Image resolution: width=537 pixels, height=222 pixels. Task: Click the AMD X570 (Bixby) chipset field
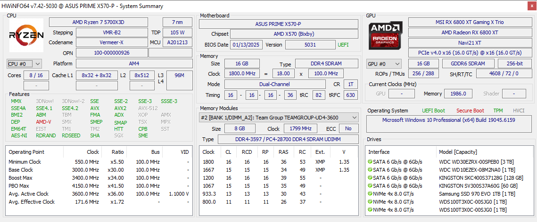pos(294,34)
